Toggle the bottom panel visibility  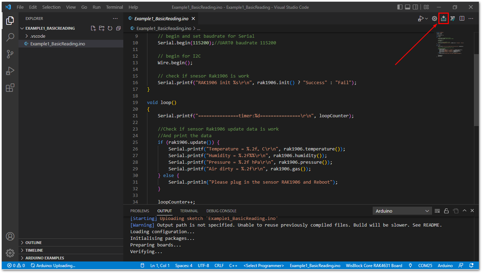point(408,7)
